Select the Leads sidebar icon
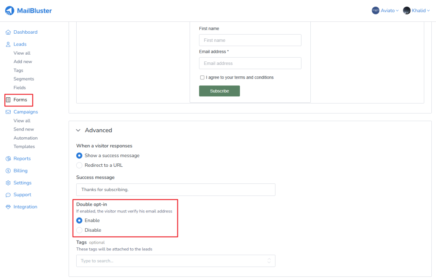 pos(8,44)
